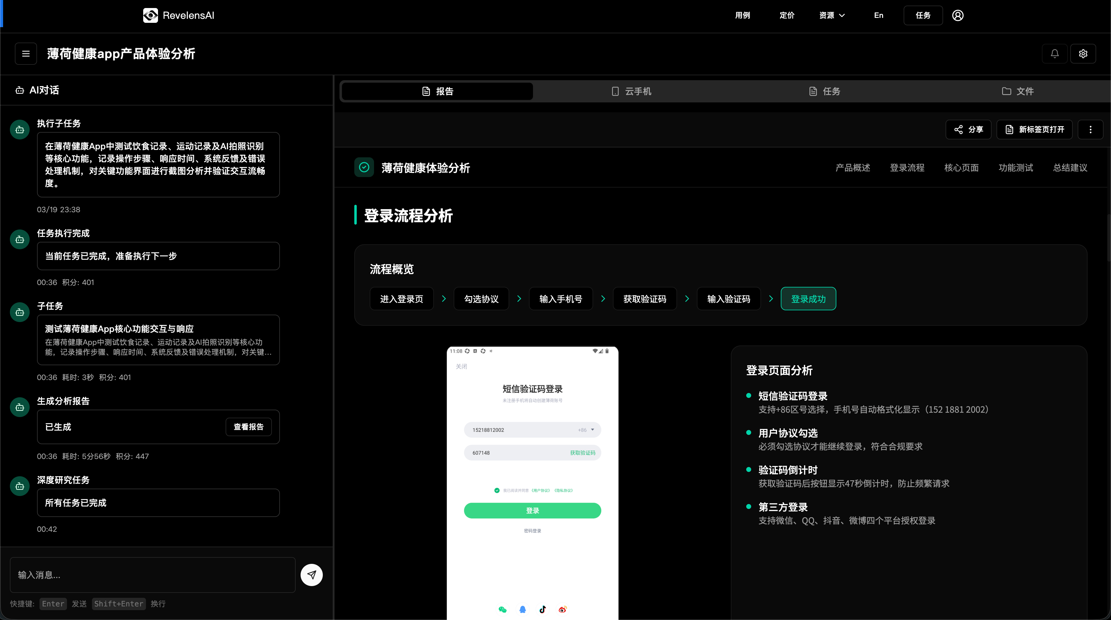Open settings gear in title bar
1111x620 pixels.
tap(1083, 54)
